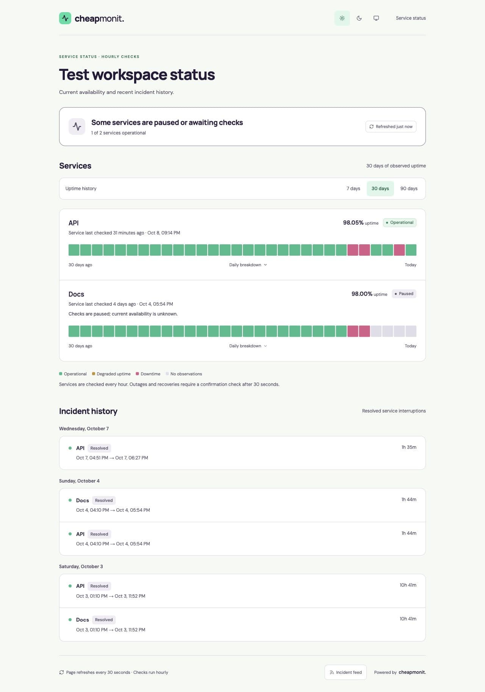The width and height of the screenshot is (485, 692).
Task: Click the oldest green bar in Docs chart
Action: [x=74, y=331]
